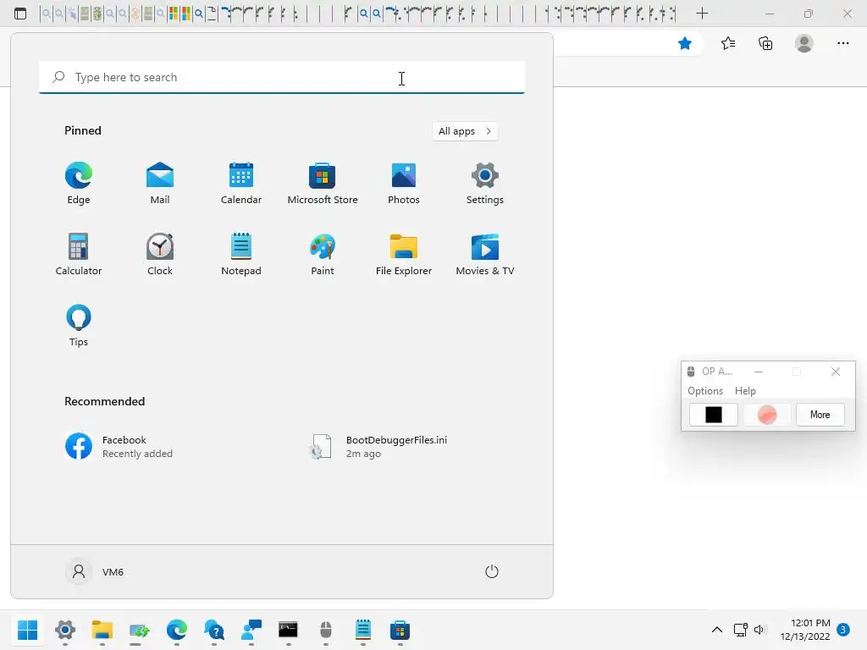The width and height of the screenshot is (867, 650).
Task: Click the blue favorite star in Edge
Action: pos(684,43)
